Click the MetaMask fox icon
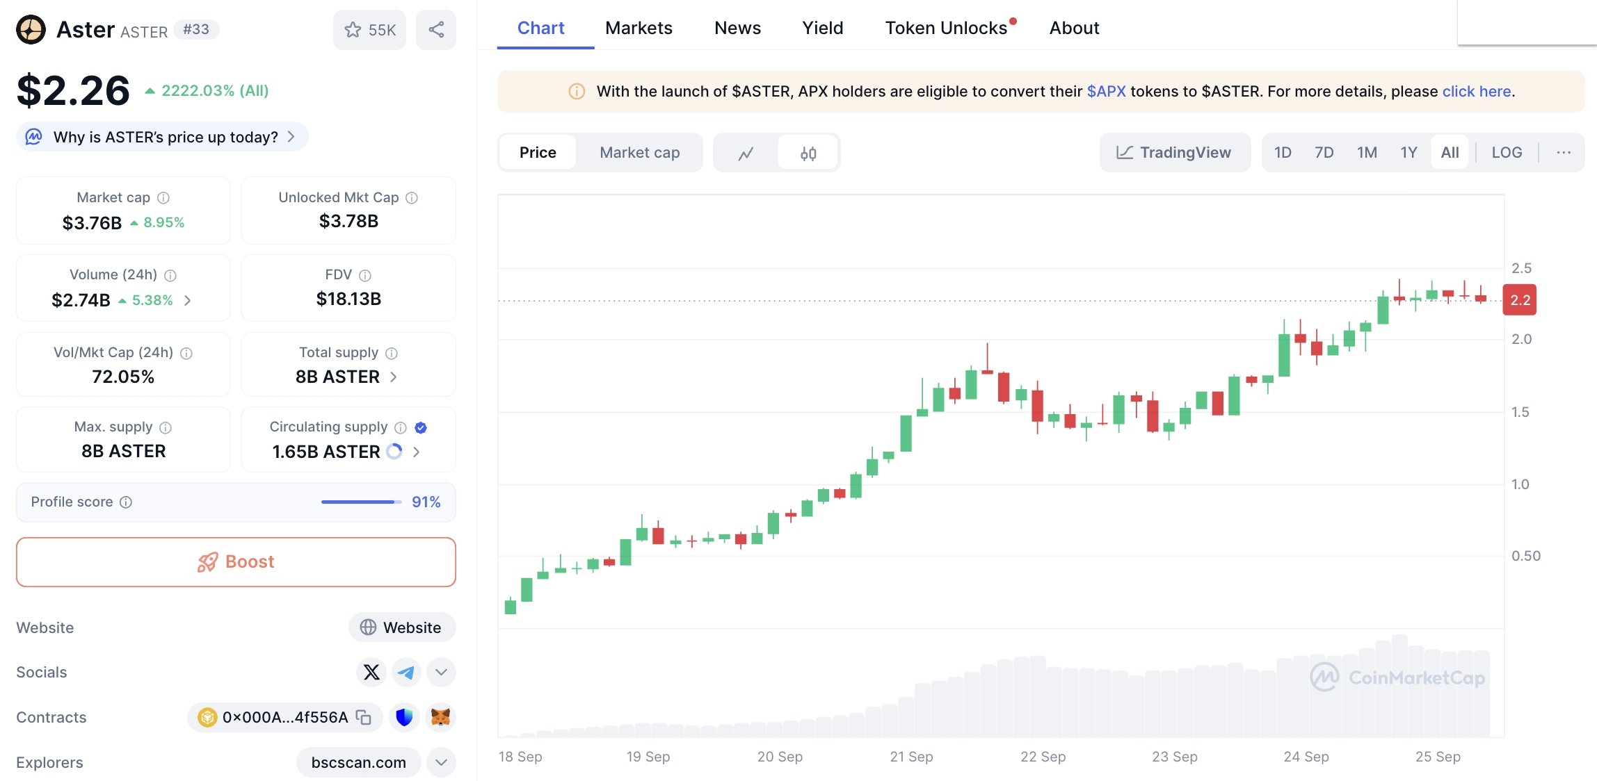 pos(440,717)
